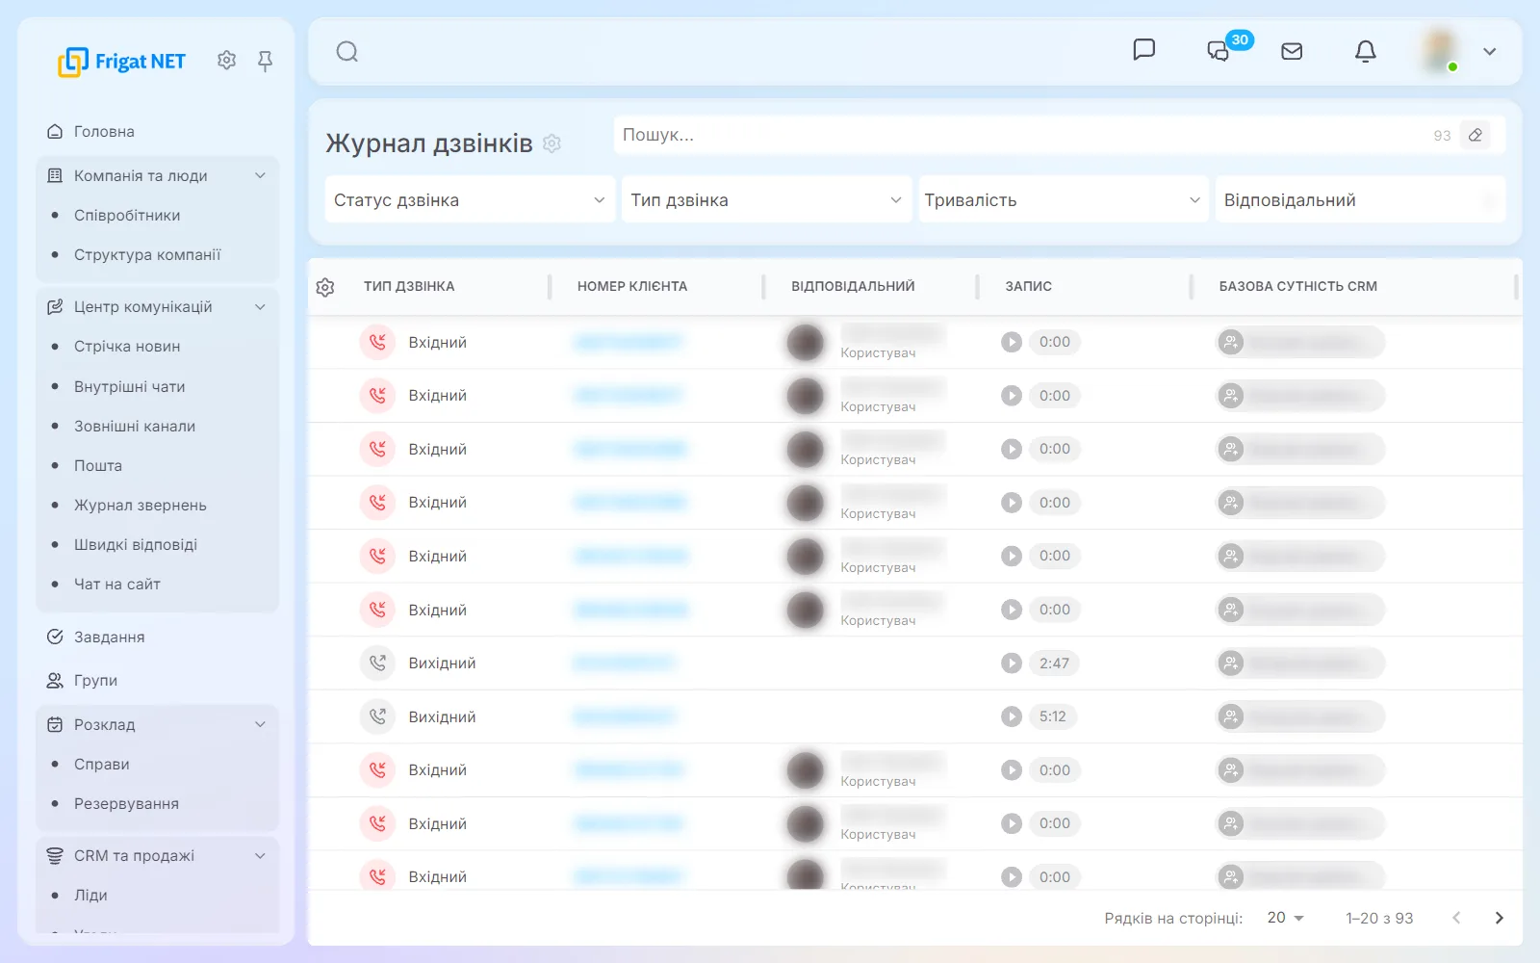Click incoming call icon in first row
Screen dimensions: 1540x963
coord(377,342)
